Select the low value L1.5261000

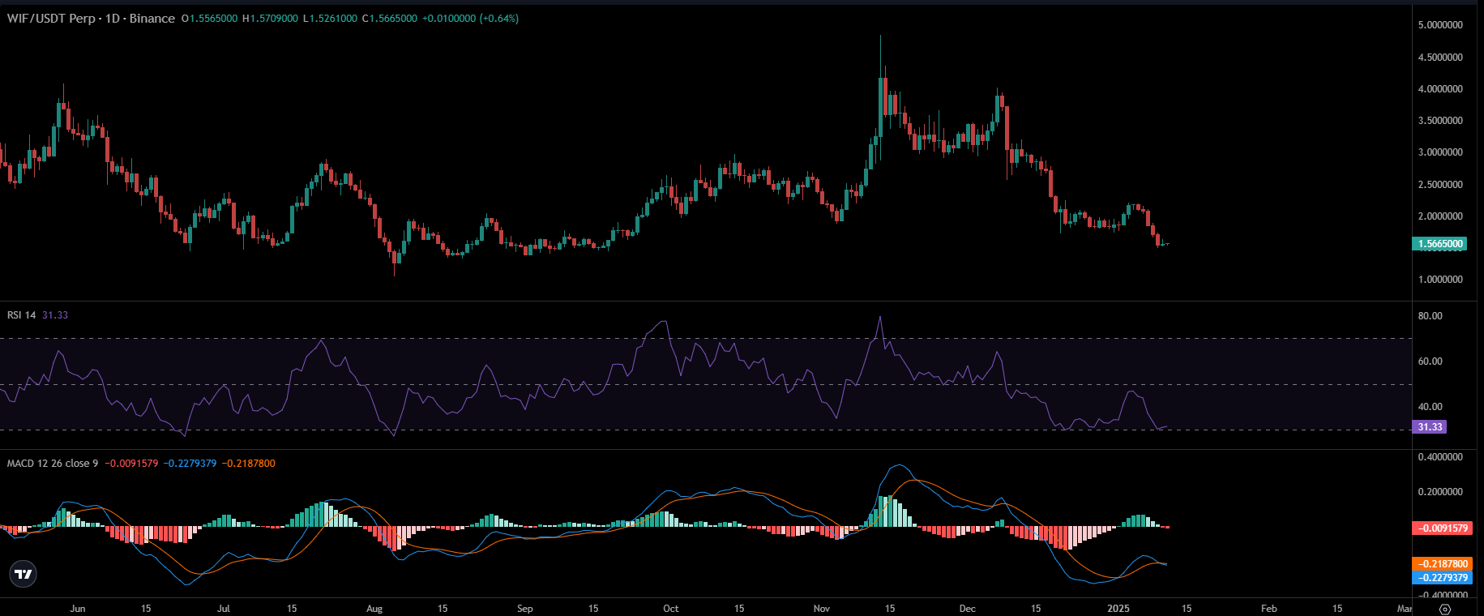pyautogui.click(x=330, y=18)
